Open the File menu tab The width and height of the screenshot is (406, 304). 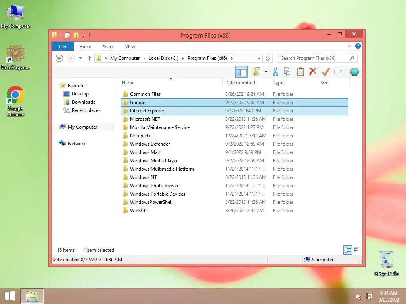63,46
